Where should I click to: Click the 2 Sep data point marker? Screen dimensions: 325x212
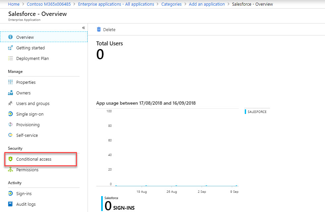coord(206,186)
